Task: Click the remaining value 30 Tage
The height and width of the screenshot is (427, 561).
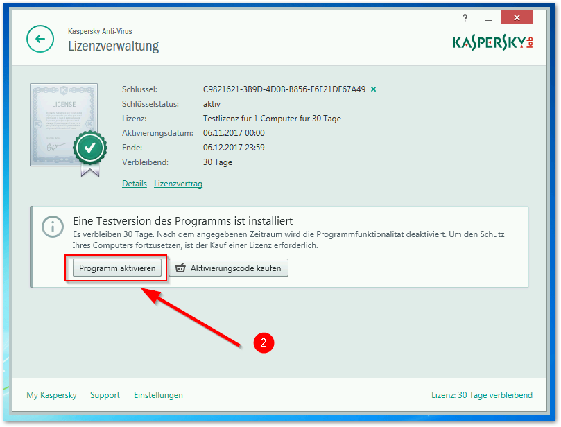Action: (218, 162)
